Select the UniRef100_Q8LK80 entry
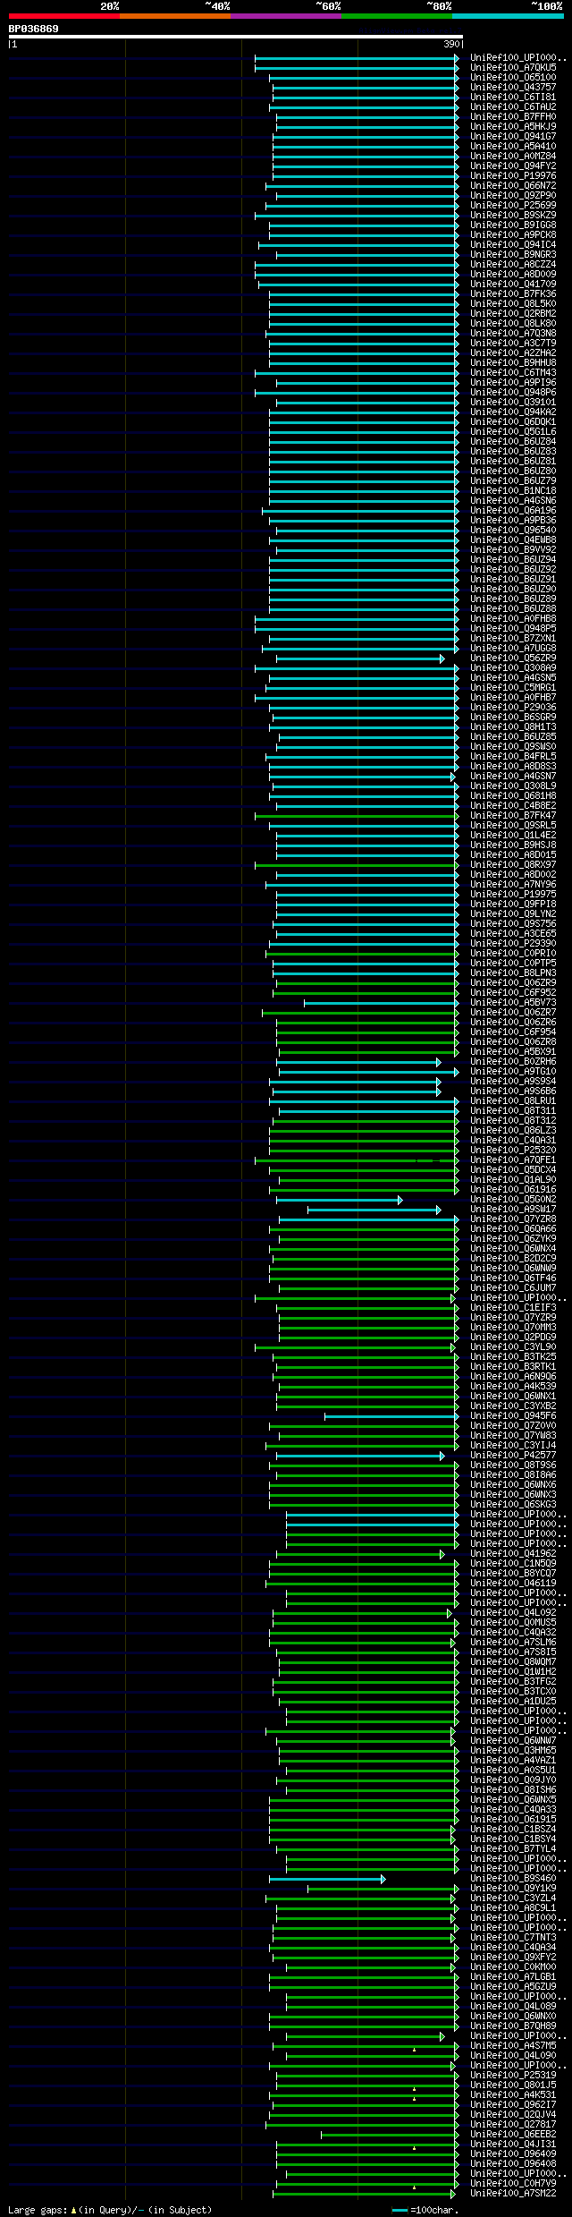 click(x=513, y=323)
